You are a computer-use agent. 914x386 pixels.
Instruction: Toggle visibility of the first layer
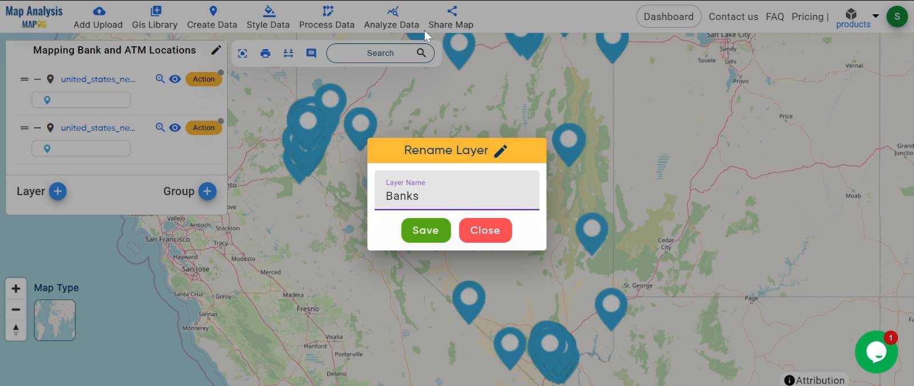(x=175, y=79)
